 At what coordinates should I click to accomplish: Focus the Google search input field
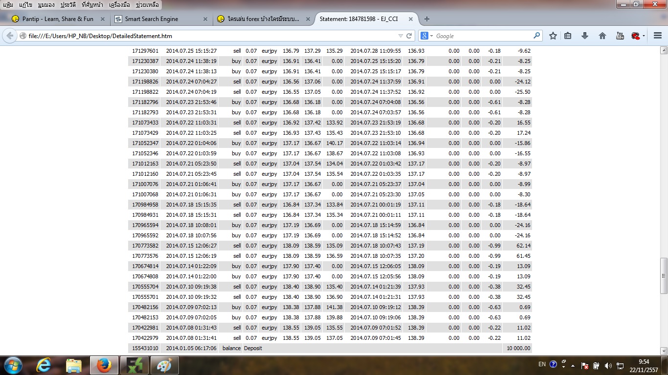(483, 36)
